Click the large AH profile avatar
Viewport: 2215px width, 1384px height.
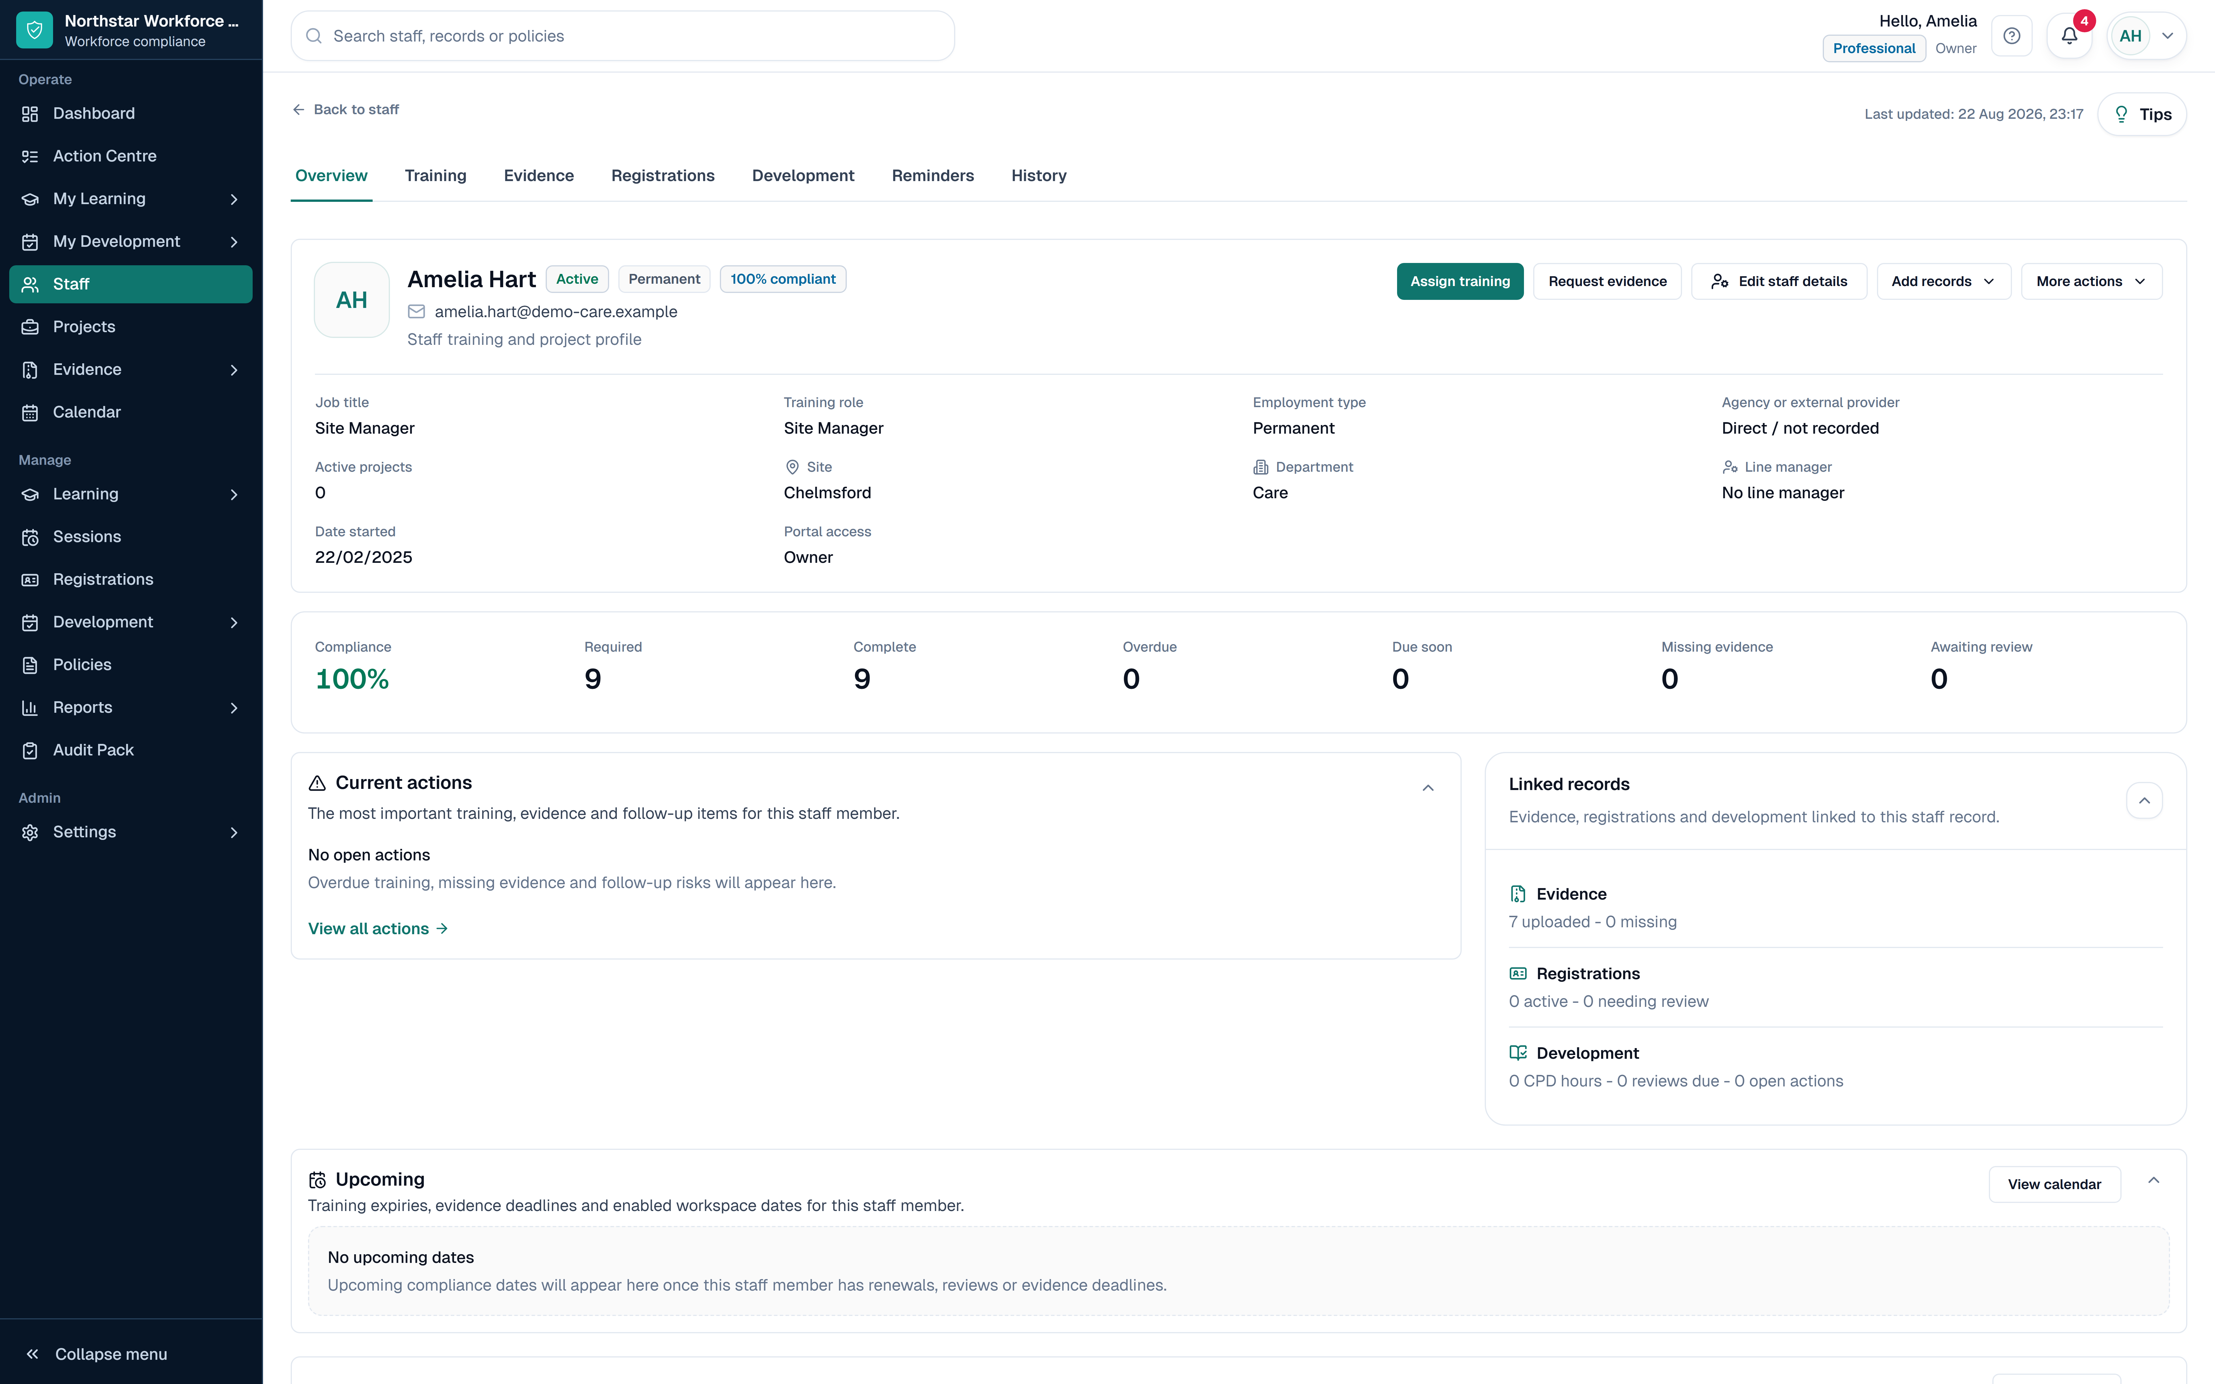(x=352, y=300)
